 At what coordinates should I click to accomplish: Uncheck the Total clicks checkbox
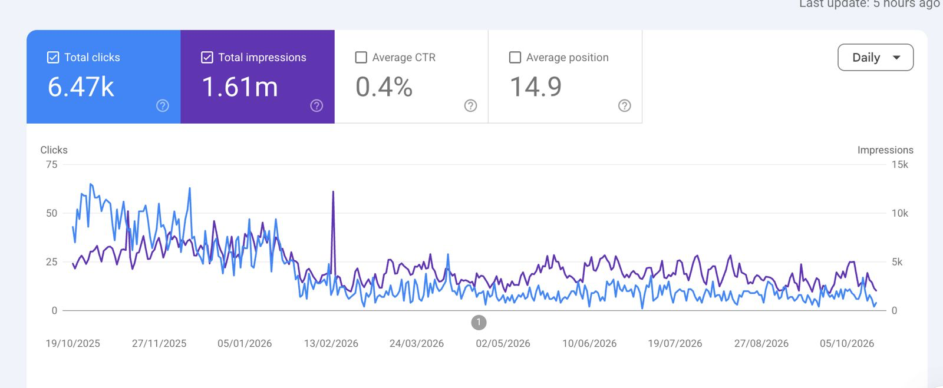[53, 57]
